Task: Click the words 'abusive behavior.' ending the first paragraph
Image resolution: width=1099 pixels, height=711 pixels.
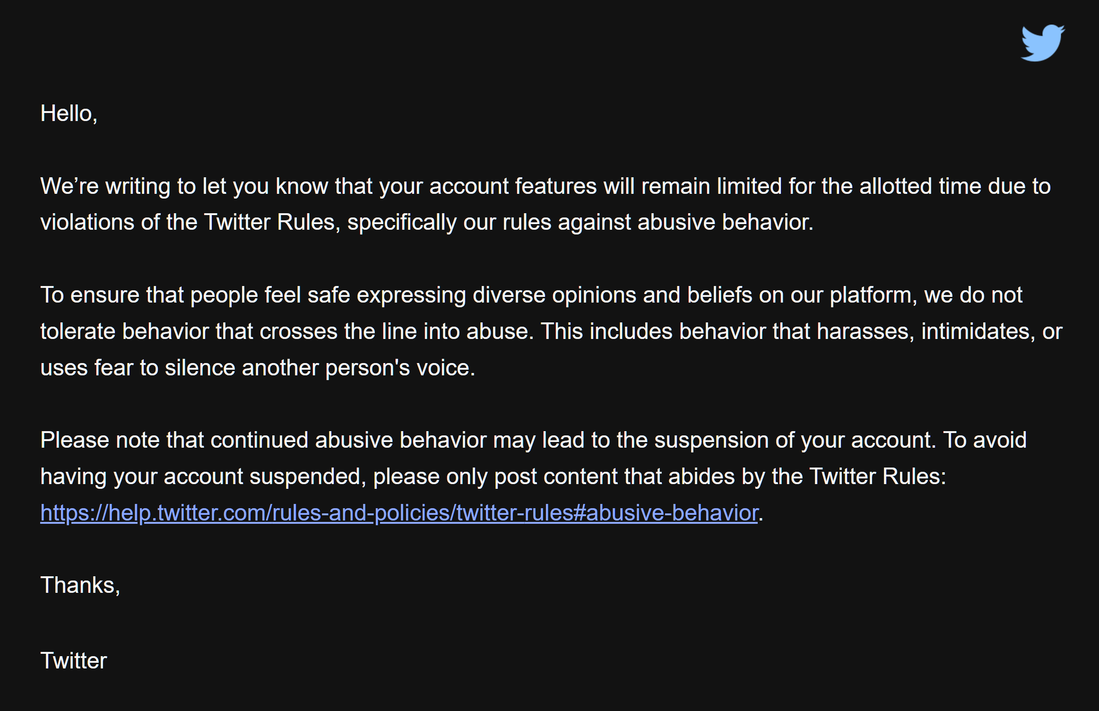Action: point(726,222)
